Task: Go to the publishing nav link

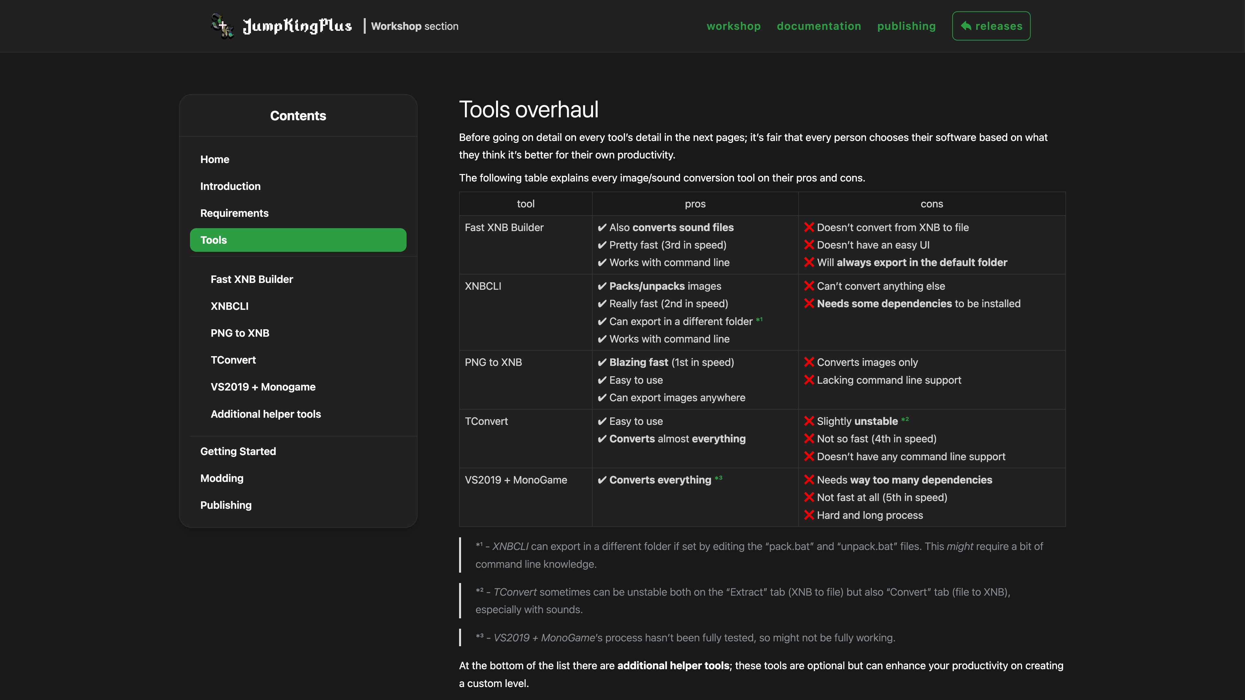Action: 906,26
